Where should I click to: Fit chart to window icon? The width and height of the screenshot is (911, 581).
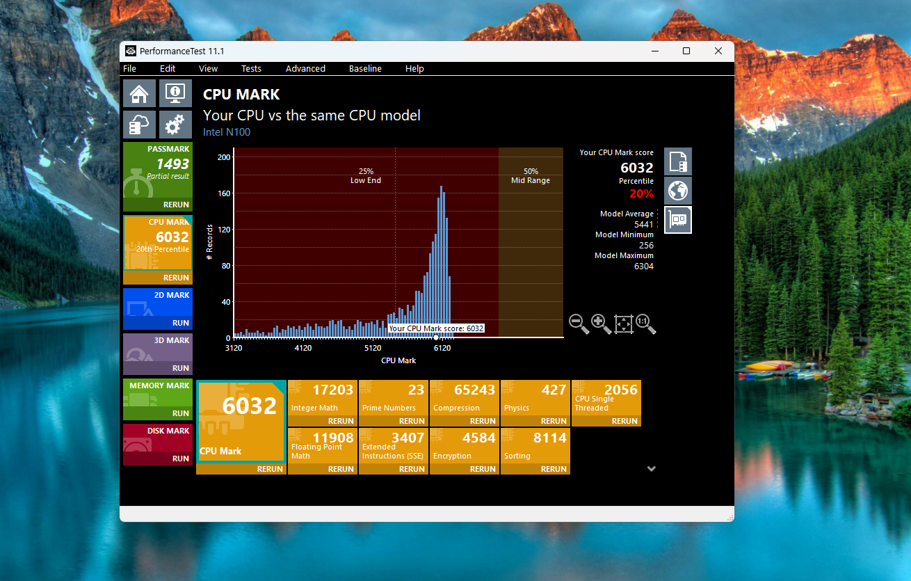(624, 324)
